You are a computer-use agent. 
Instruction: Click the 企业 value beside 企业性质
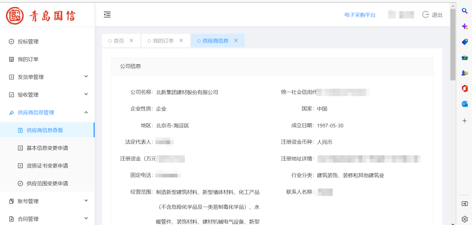click(161, 109)
